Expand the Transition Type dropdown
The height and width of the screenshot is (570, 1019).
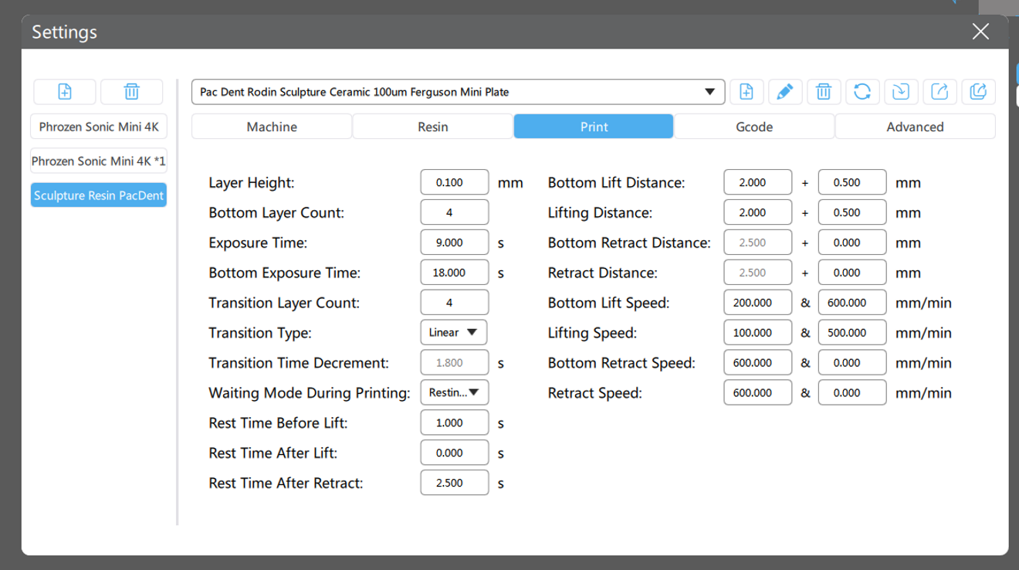pos(454,333)
